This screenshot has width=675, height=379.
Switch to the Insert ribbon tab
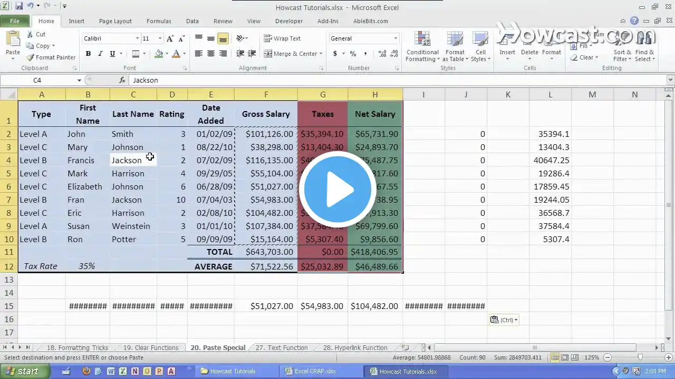[x=76, y=21]
